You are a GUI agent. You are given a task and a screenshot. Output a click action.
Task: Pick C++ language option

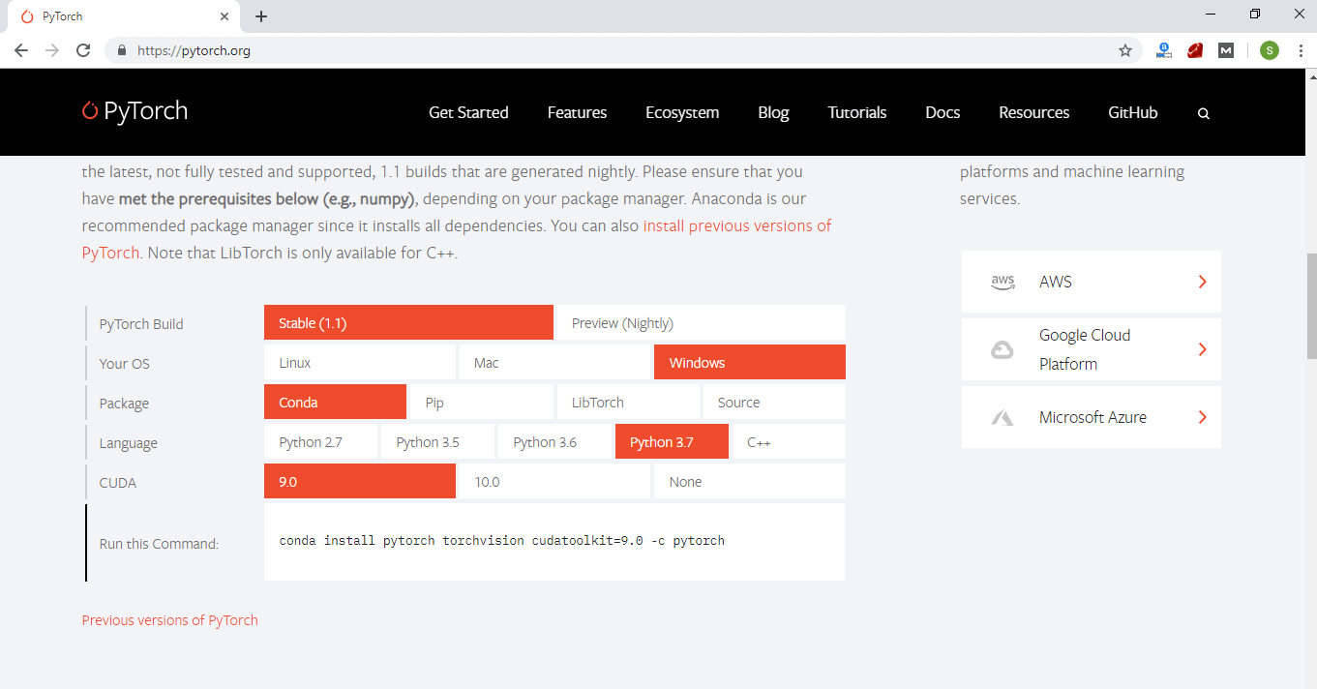tap(789, 442)
